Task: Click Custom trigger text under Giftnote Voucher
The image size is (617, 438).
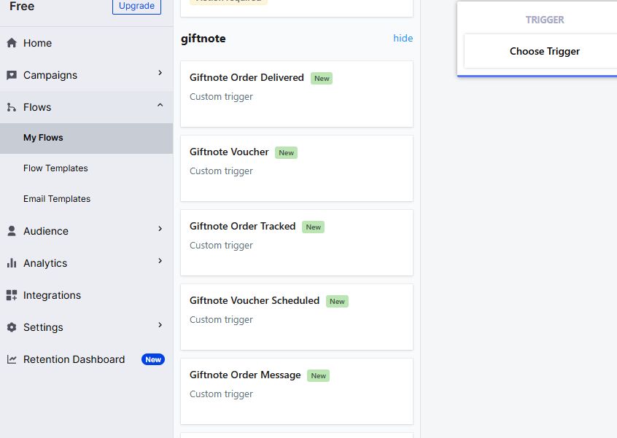Action: [221, 171]
